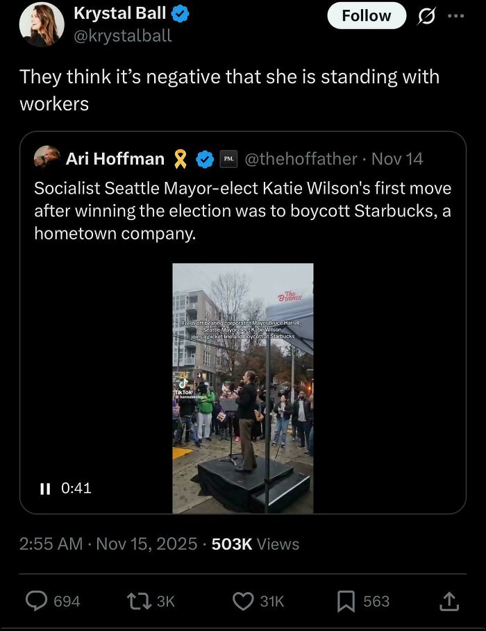Click Ari Hoffman's verified checkmark badge
The width and height of the screenshot is (486, 631).
(x=203, y=159)
